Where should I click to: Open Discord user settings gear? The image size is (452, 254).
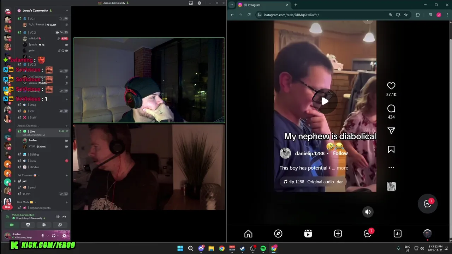point(64,236)
